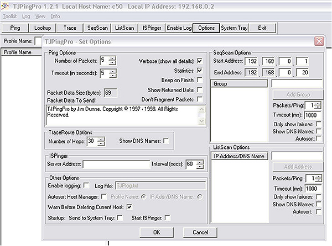Enable SeqScan Show DNS Names checkbox

(x=318, y=131)
